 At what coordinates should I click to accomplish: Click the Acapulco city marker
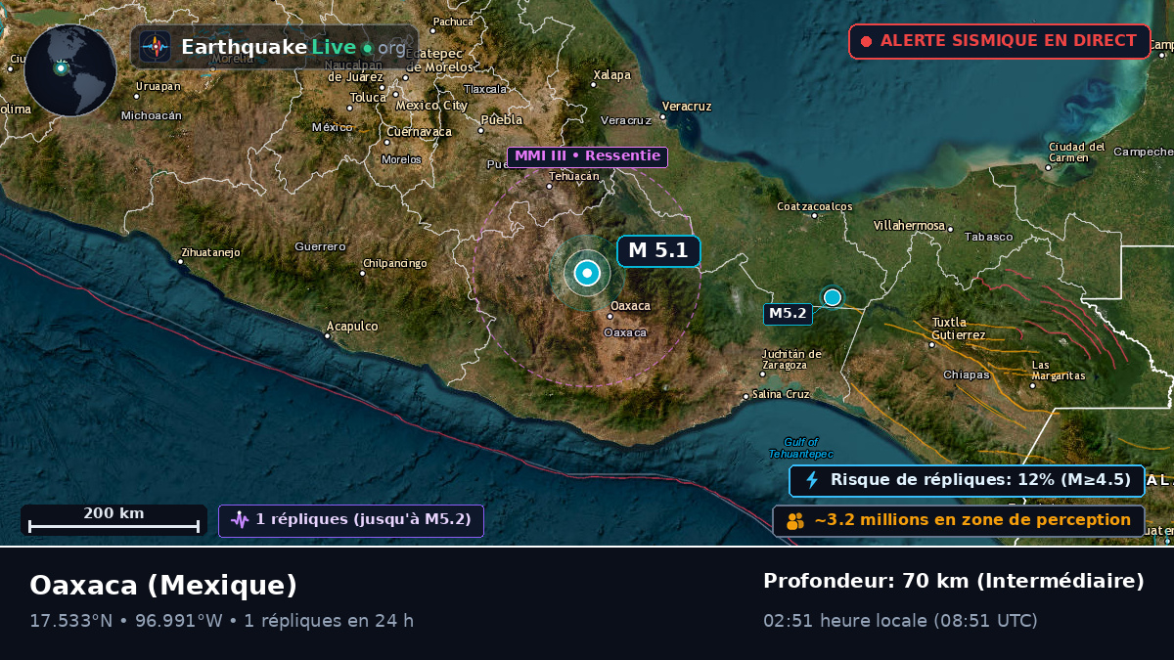coord(327,335)
